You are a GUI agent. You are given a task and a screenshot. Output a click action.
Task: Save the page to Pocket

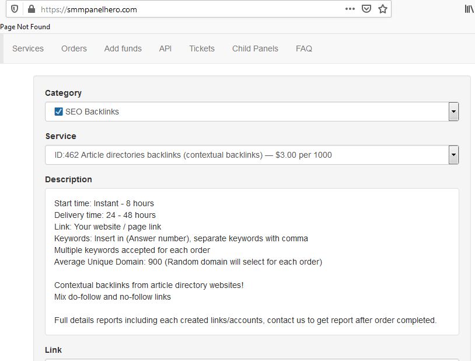point(366,9)
